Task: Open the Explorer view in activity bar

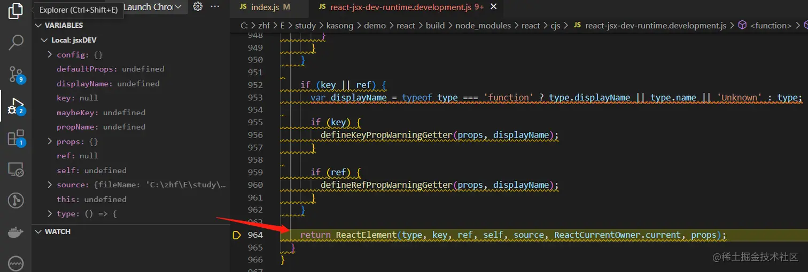Action: pos(16,11)
